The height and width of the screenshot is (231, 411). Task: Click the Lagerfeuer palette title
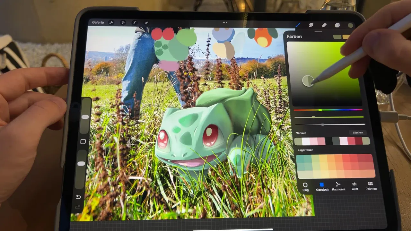click(305, 150)
